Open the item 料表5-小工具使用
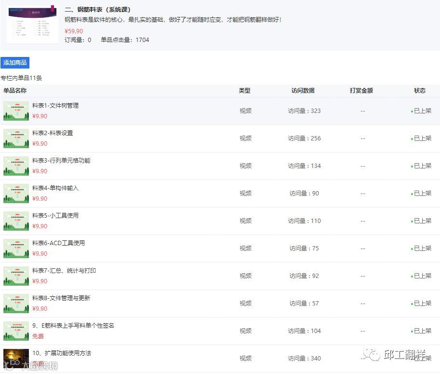 (55, 216)
